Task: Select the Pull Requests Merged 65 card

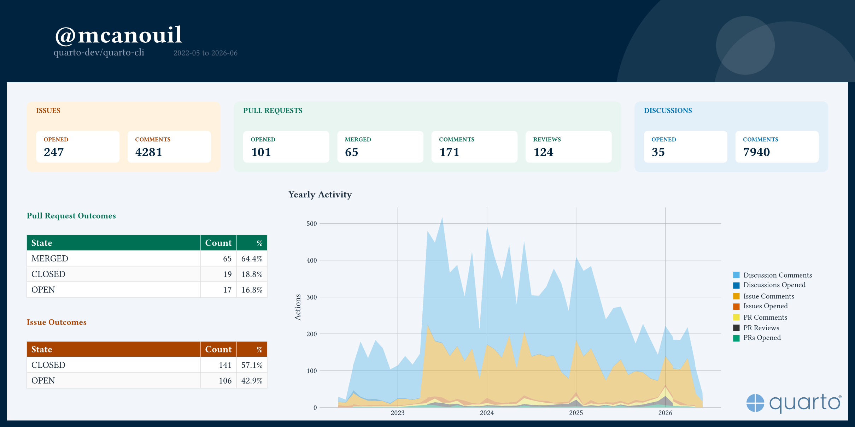Action: (380, 147)
